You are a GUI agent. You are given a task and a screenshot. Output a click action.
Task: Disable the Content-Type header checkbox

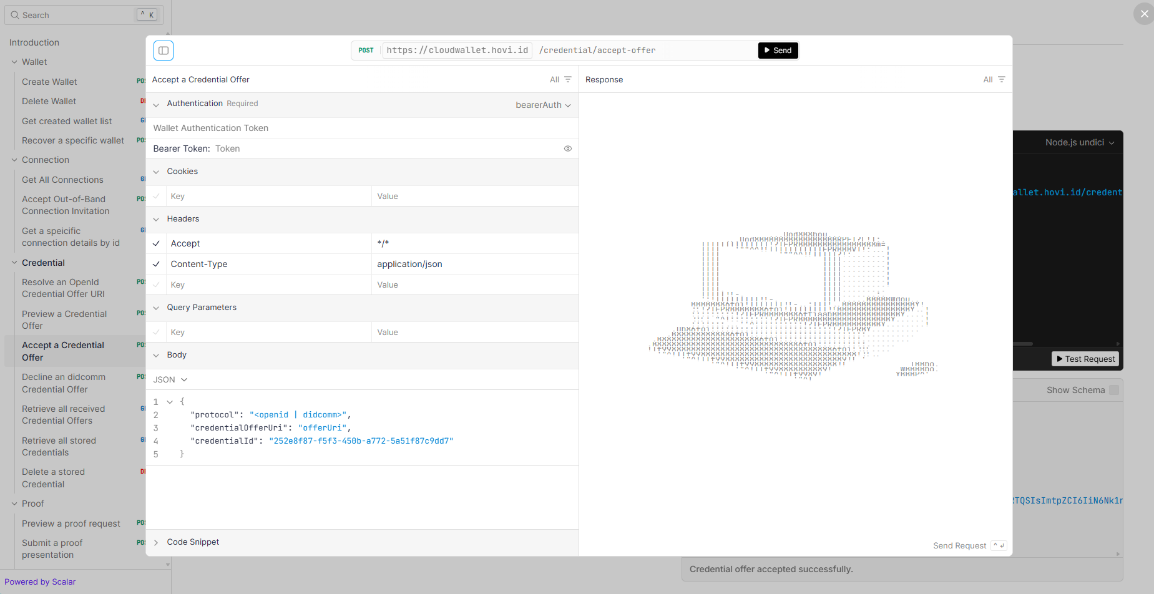156,264
